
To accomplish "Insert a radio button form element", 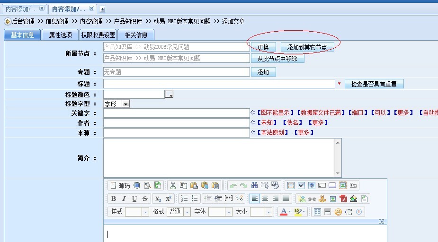I will tap(312, 185).
